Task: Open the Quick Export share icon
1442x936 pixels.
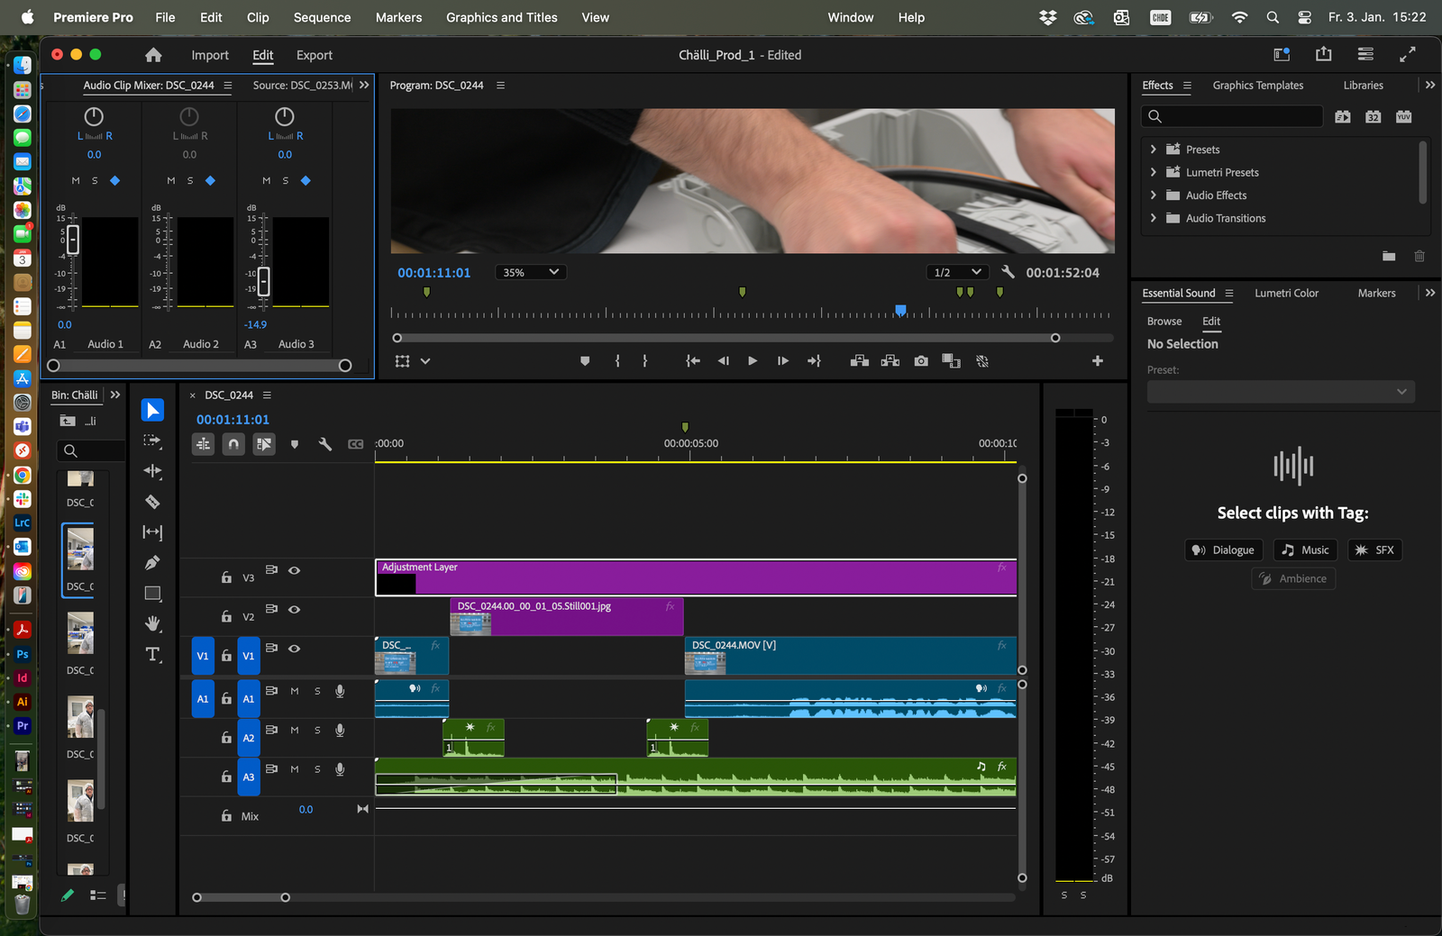Action: (x=1323, y=55)
